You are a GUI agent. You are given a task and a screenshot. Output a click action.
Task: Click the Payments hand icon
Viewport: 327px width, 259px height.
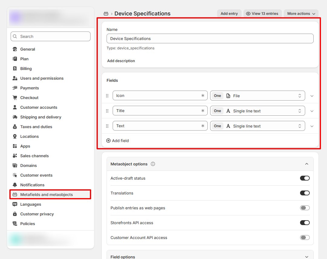(15, 88)
